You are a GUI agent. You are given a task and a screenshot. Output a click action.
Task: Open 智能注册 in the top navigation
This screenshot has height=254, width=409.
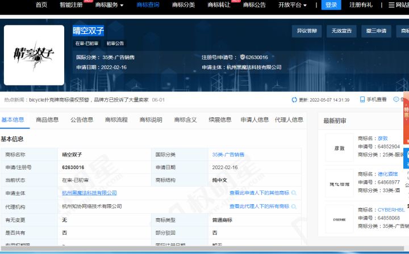point(71,5)
